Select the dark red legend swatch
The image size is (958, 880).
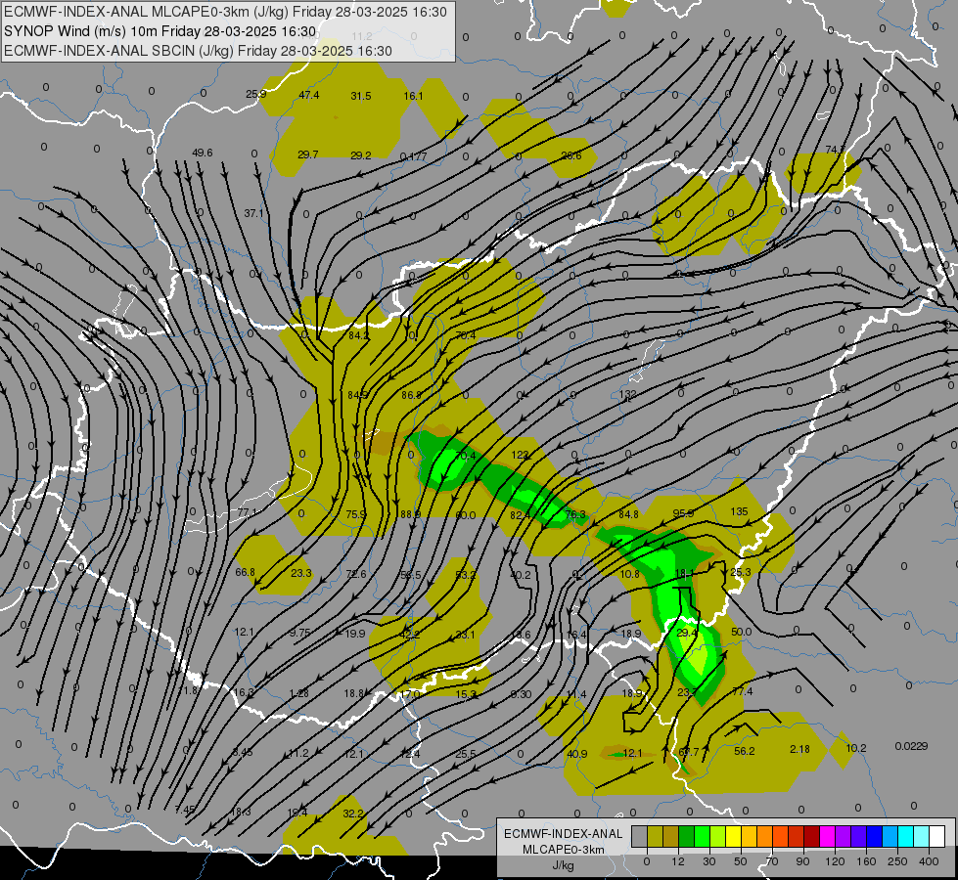click(811, 836)
